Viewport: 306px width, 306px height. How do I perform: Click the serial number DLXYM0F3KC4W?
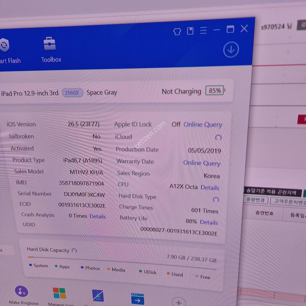pyautogui.click(x=84, y=195)
